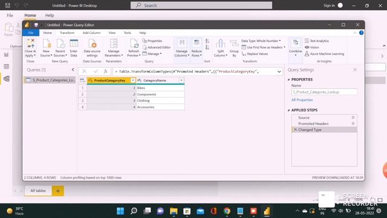Click the Power BI Search box
This screenshot has height=218, width=387.
[201, 5]
